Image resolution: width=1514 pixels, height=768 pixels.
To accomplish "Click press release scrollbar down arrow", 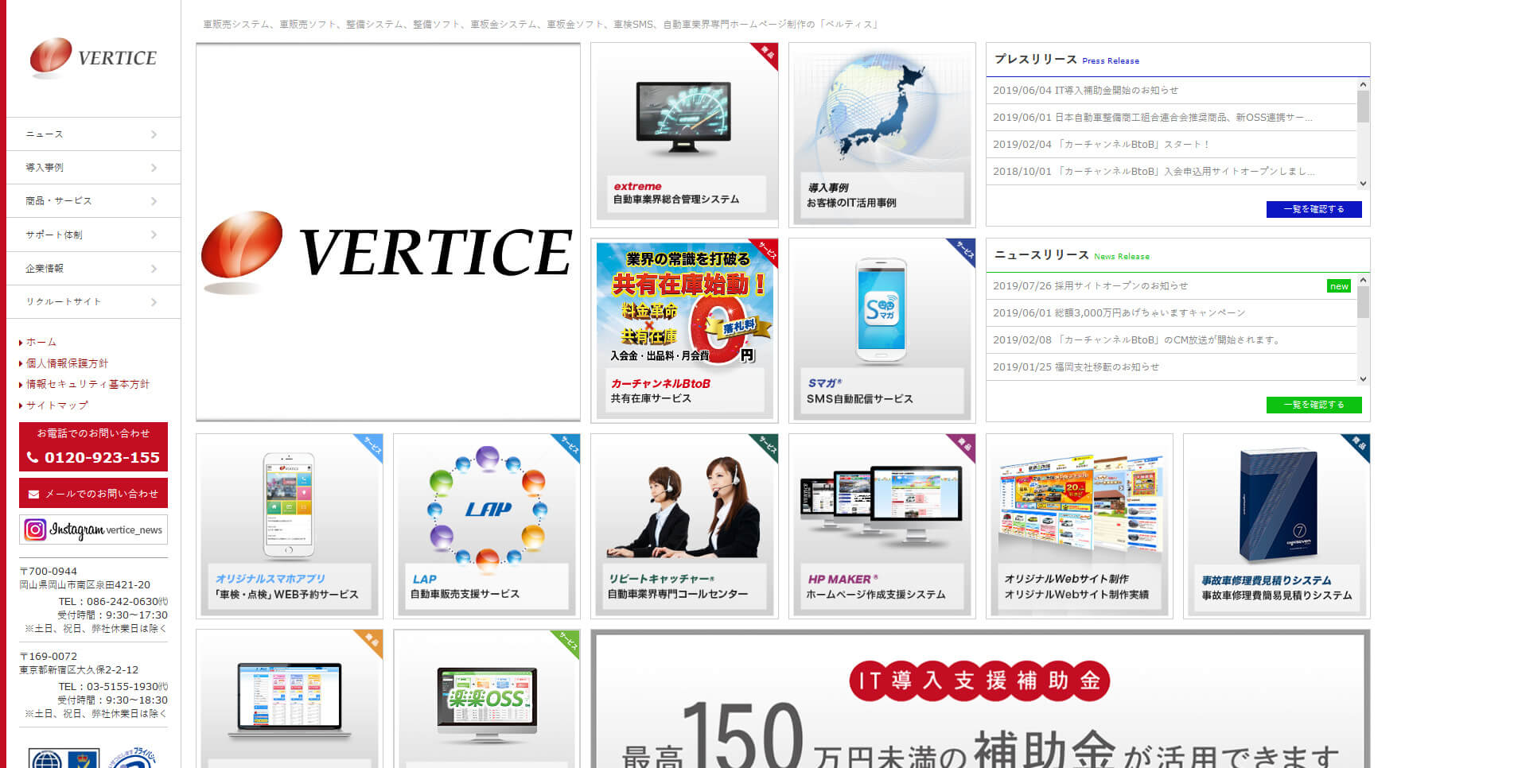I will click(1363, 183).
